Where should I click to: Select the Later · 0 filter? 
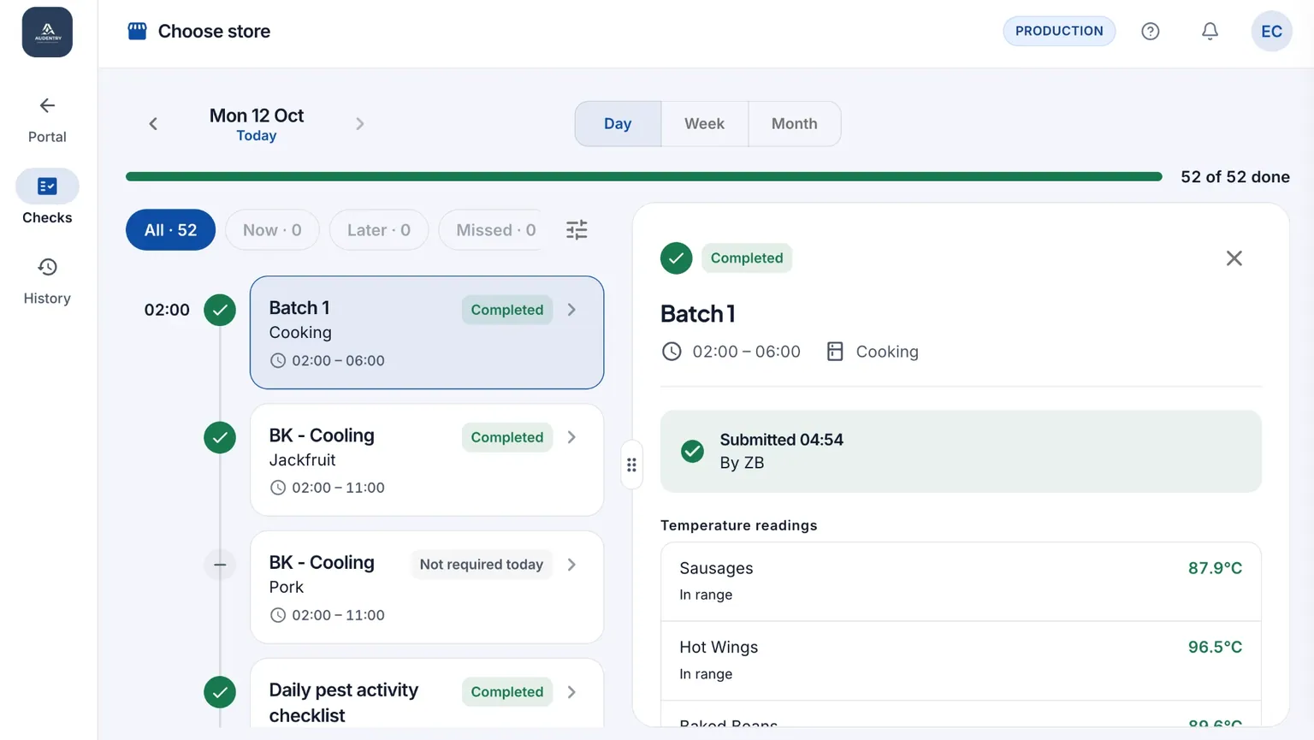click(x=379, y=230)
